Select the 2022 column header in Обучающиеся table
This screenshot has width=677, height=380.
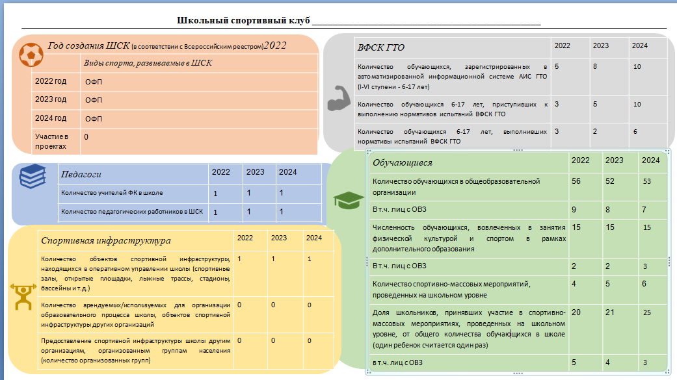click(580, 160)
